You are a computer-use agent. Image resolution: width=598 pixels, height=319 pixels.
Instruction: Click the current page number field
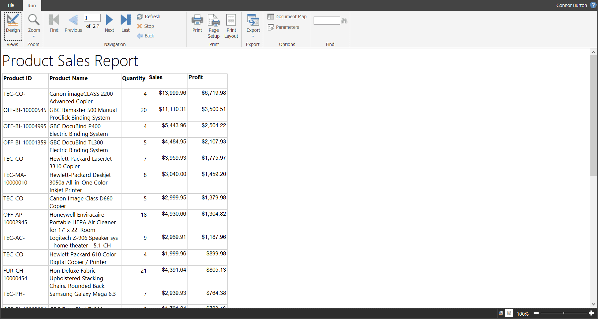point(92,18)
